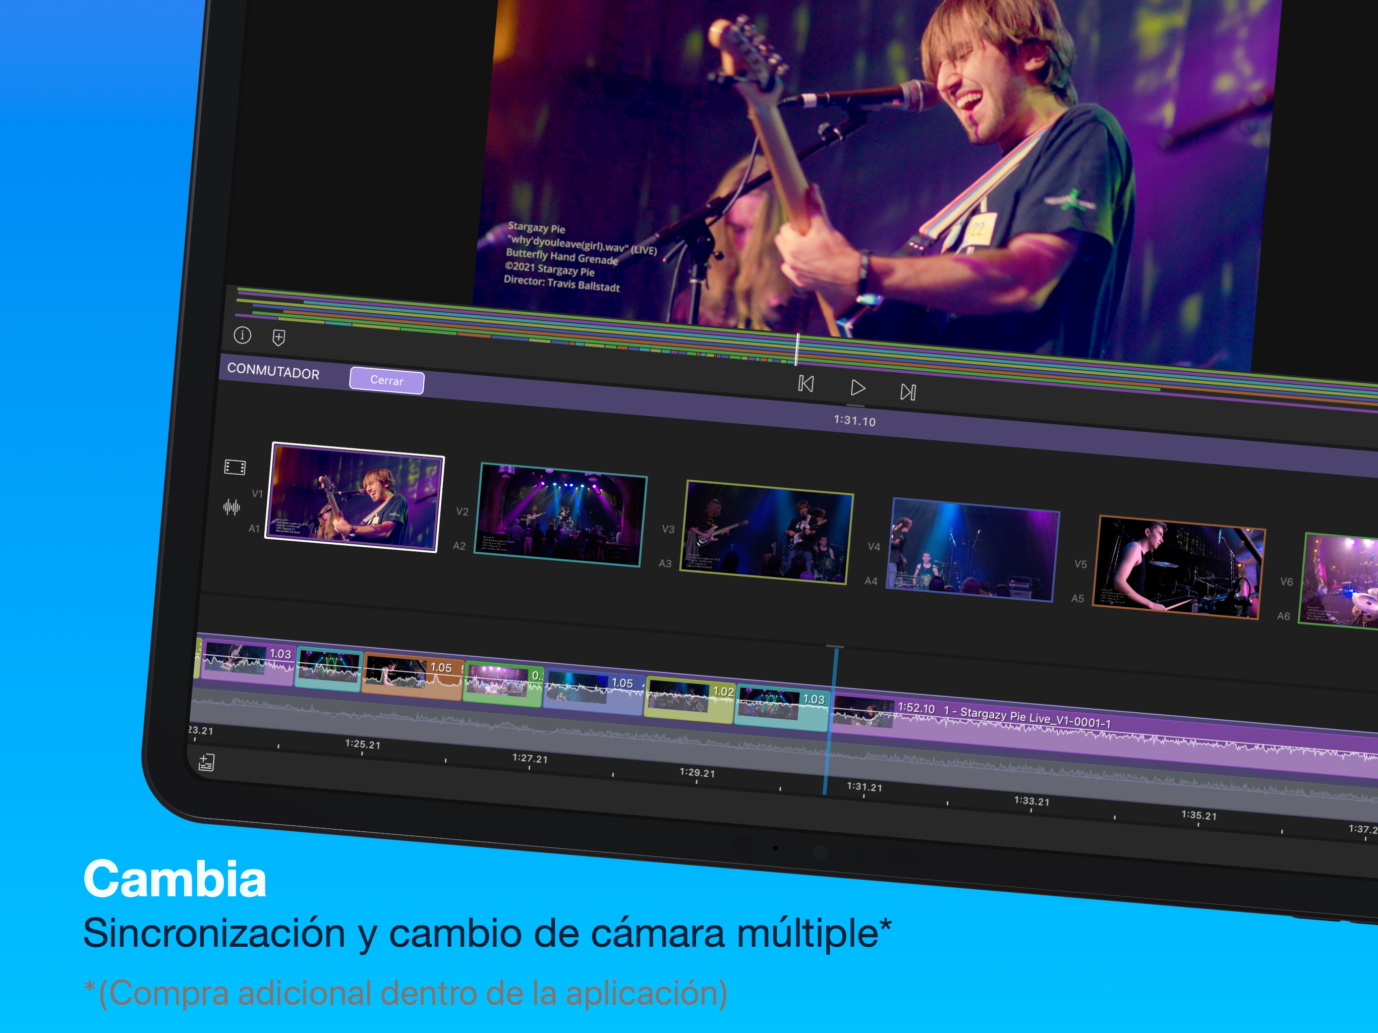The width and height of the screenshot is (1378, 1033).
Task: Jump to previous edit with the skip-back control
Action: 807,384
